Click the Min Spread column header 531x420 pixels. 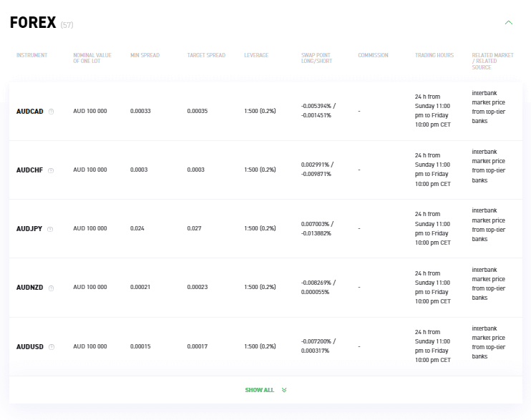point(145,55)
